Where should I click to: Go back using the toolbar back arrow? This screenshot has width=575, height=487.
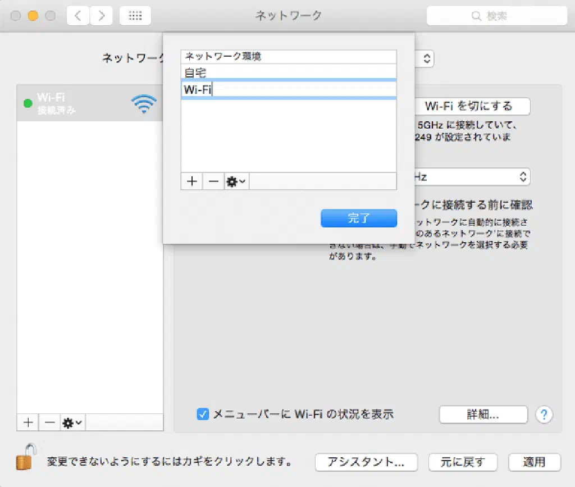tap(77, 16)
